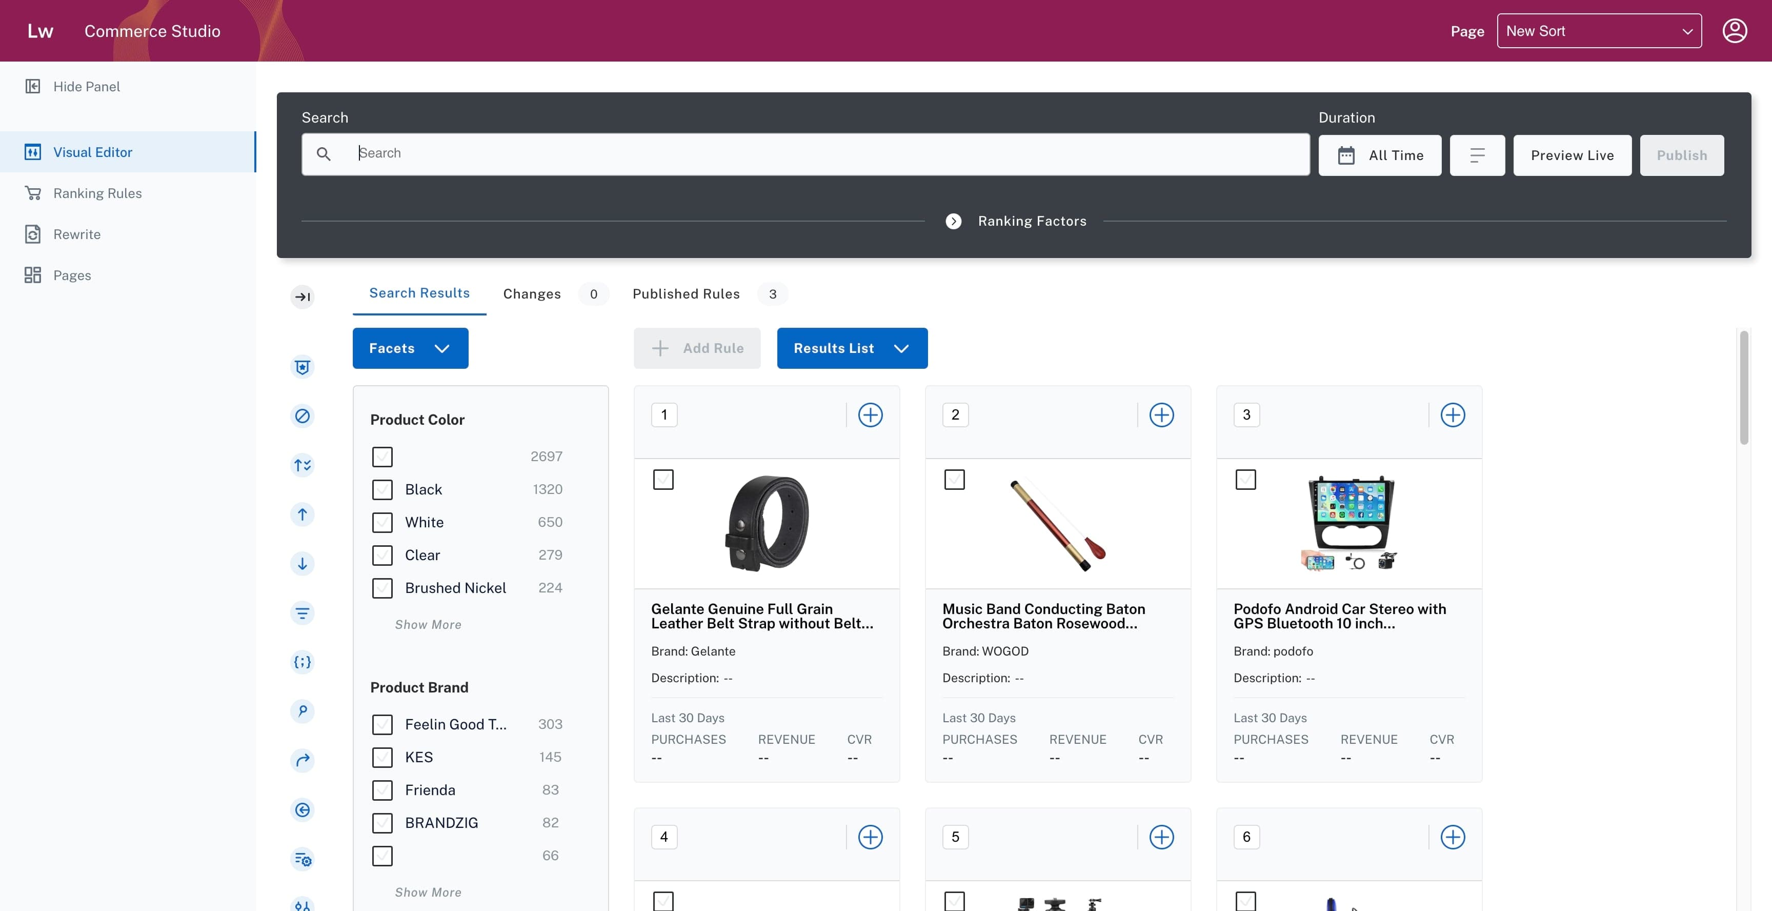Navigate to Pages in sidebar

pyautogui.click(x=127, y=275)
